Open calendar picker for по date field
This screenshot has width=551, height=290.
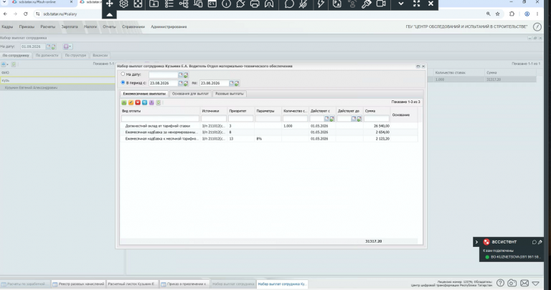(x=231, y=83)
